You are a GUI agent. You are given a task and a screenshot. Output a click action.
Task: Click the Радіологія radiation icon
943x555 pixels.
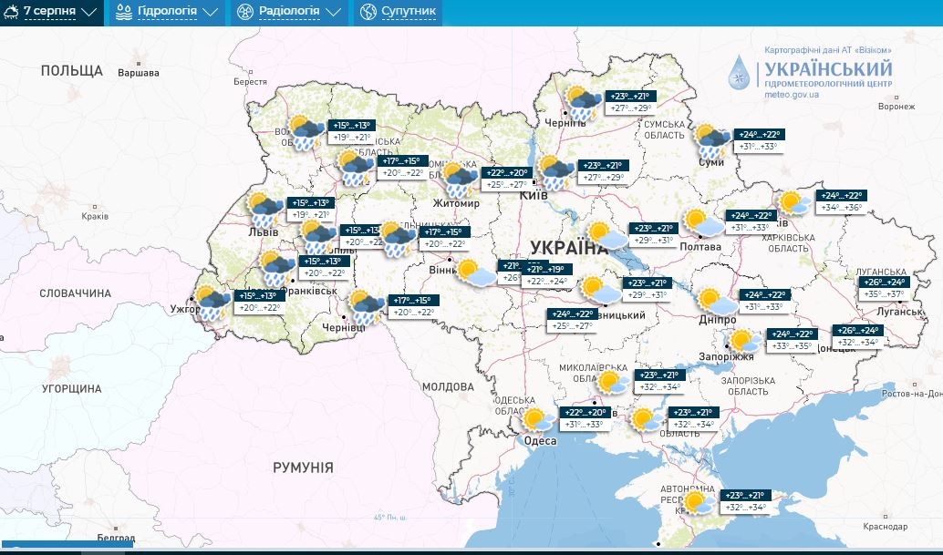(244, 12)
